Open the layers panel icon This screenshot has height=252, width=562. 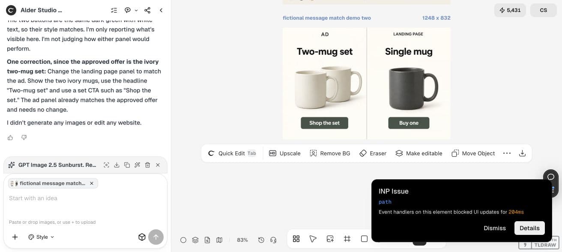click(x=195, y=240)
